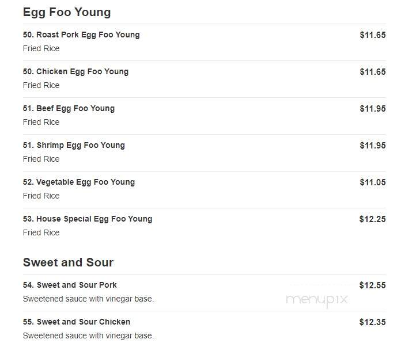This screenshot has width=420, height=347.
Task: Click the Egg Foo Young section heading
Action: pyautogui.click(x=67, y=13)
